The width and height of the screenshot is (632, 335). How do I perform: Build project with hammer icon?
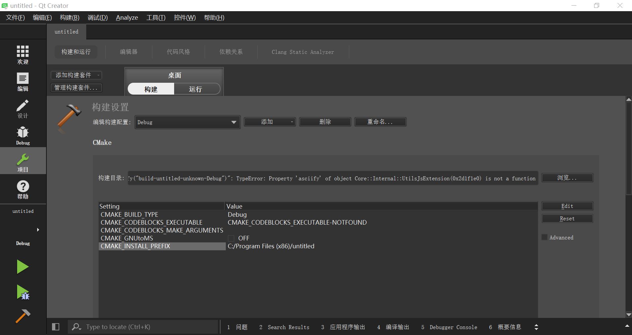click(x=23, y=316)
